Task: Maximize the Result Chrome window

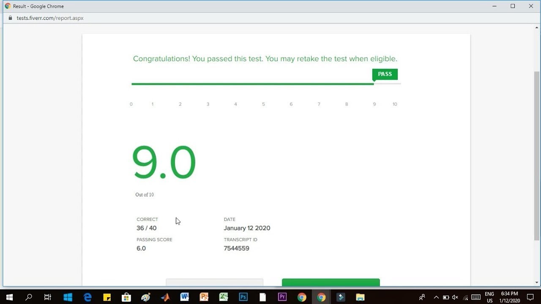Action: click(513, 6)
